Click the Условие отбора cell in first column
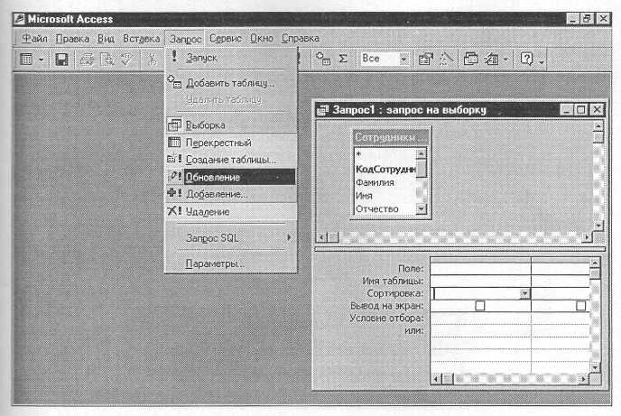 [480, 318]
